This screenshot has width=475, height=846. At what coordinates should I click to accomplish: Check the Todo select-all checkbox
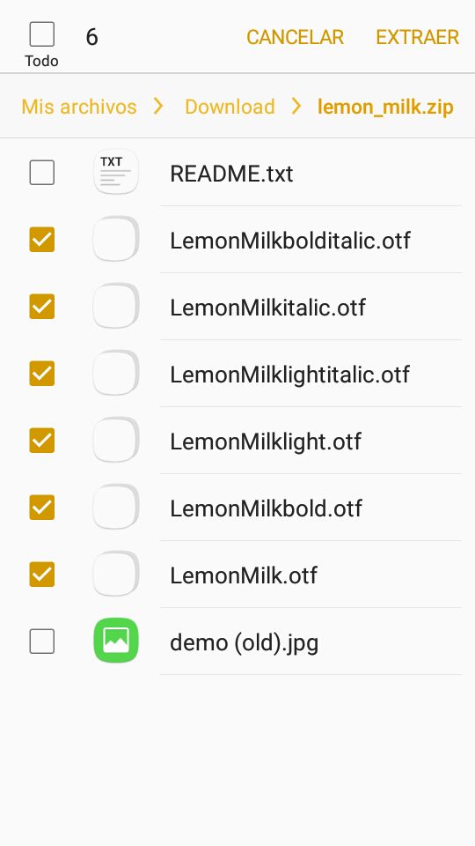(42, 34)
